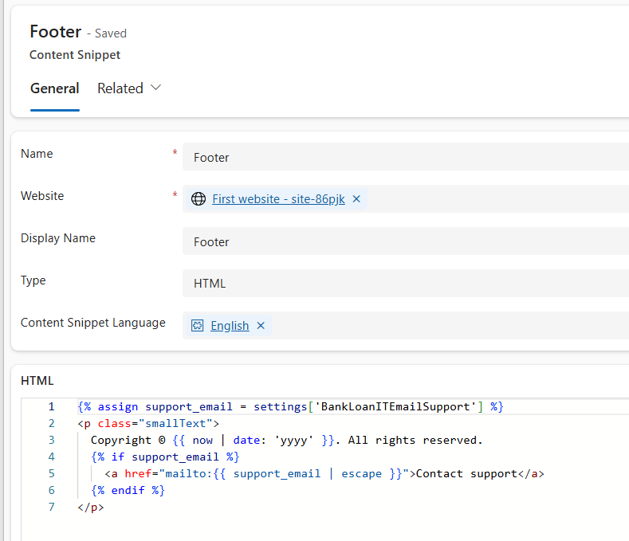629x541 pixels.
Task: Open the First website - site-86pjk link
Action: click(x=278, y=199)
